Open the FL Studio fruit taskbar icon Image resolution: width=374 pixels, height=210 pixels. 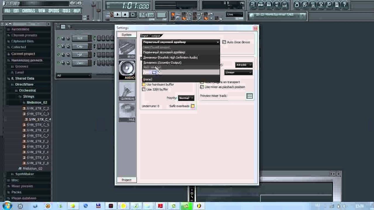tap(199, 206)
